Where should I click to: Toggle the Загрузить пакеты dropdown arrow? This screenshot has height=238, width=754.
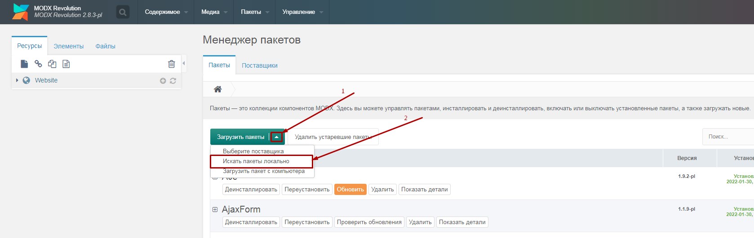tap(277, 137)
